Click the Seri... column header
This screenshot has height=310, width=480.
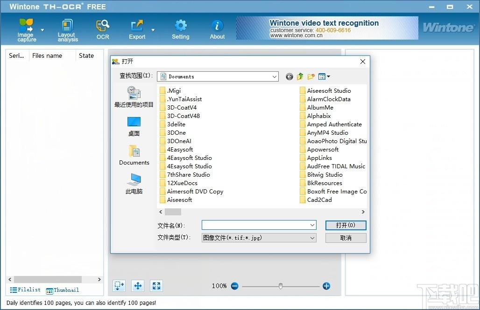click(x=17, y=55)
